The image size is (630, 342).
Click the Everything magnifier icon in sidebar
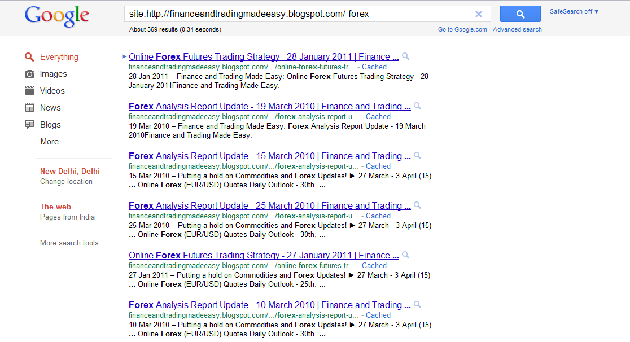pyautogui.click(x=29, y=56)
